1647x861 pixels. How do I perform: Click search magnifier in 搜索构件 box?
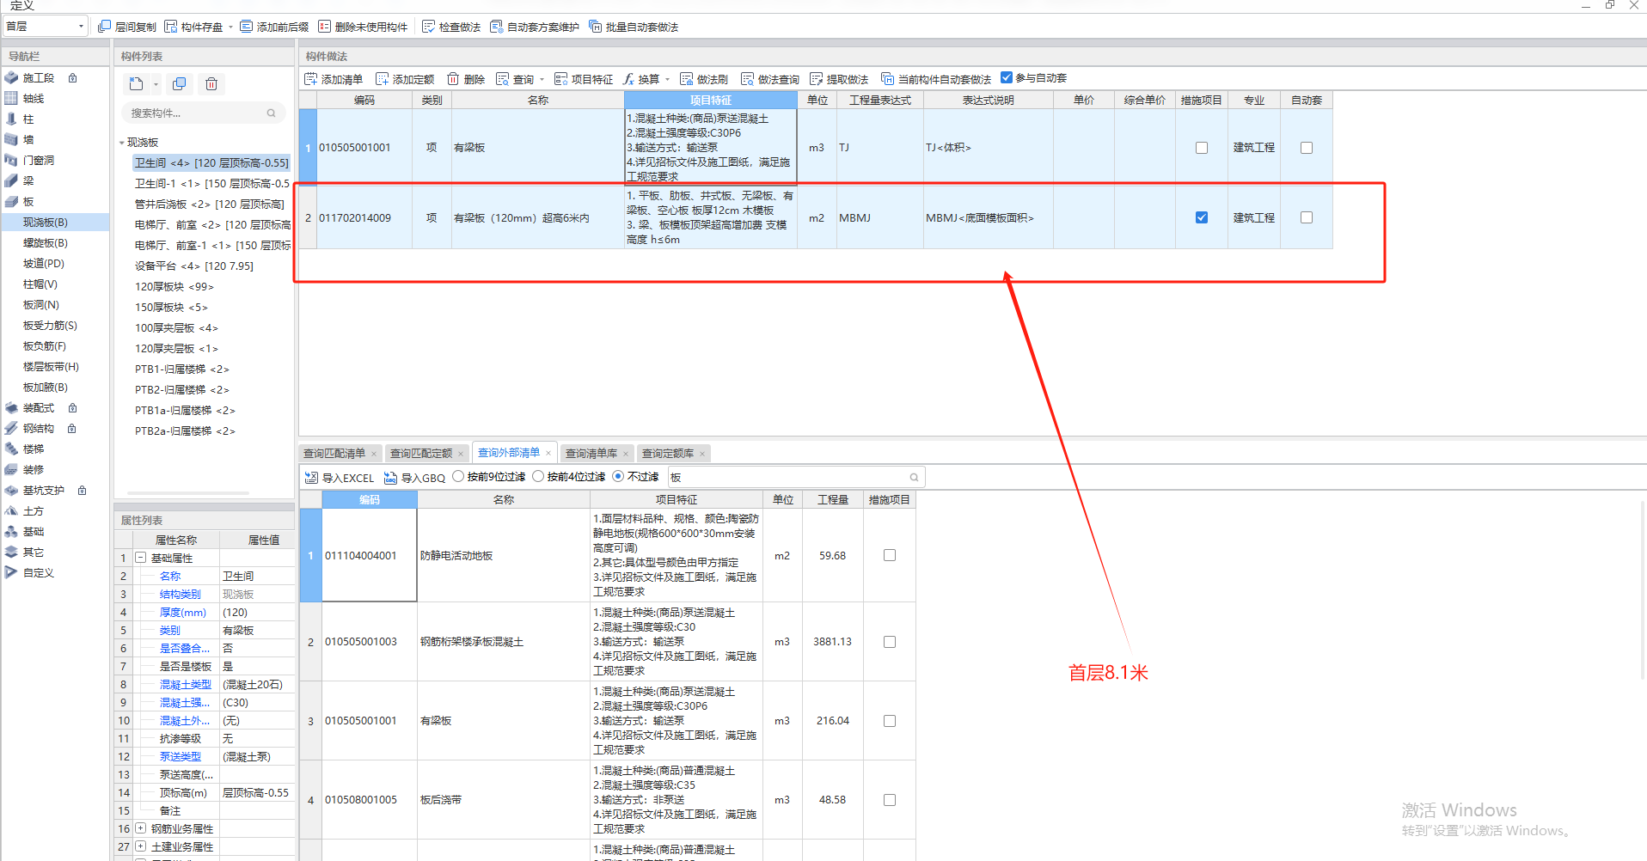(272, 113)
